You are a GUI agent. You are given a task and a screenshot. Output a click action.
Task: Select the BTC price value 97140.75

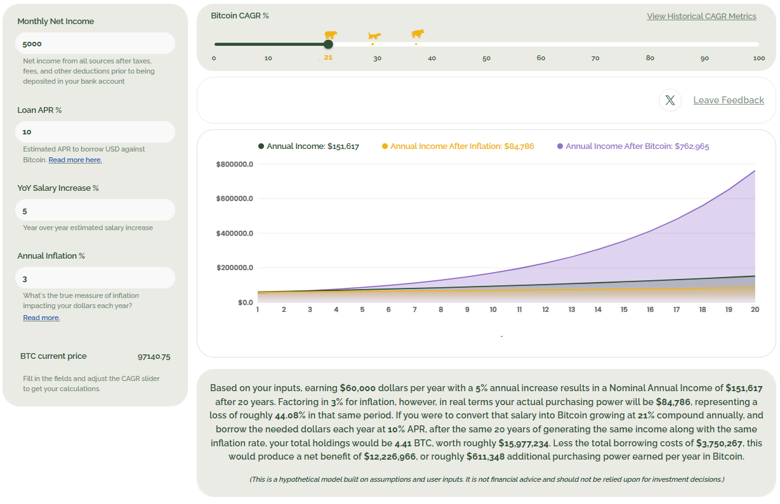point(154,356)
